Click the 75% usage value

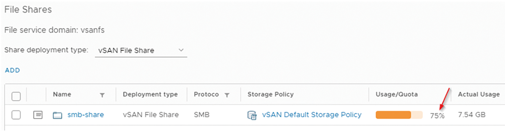click(x=437, y=115)
